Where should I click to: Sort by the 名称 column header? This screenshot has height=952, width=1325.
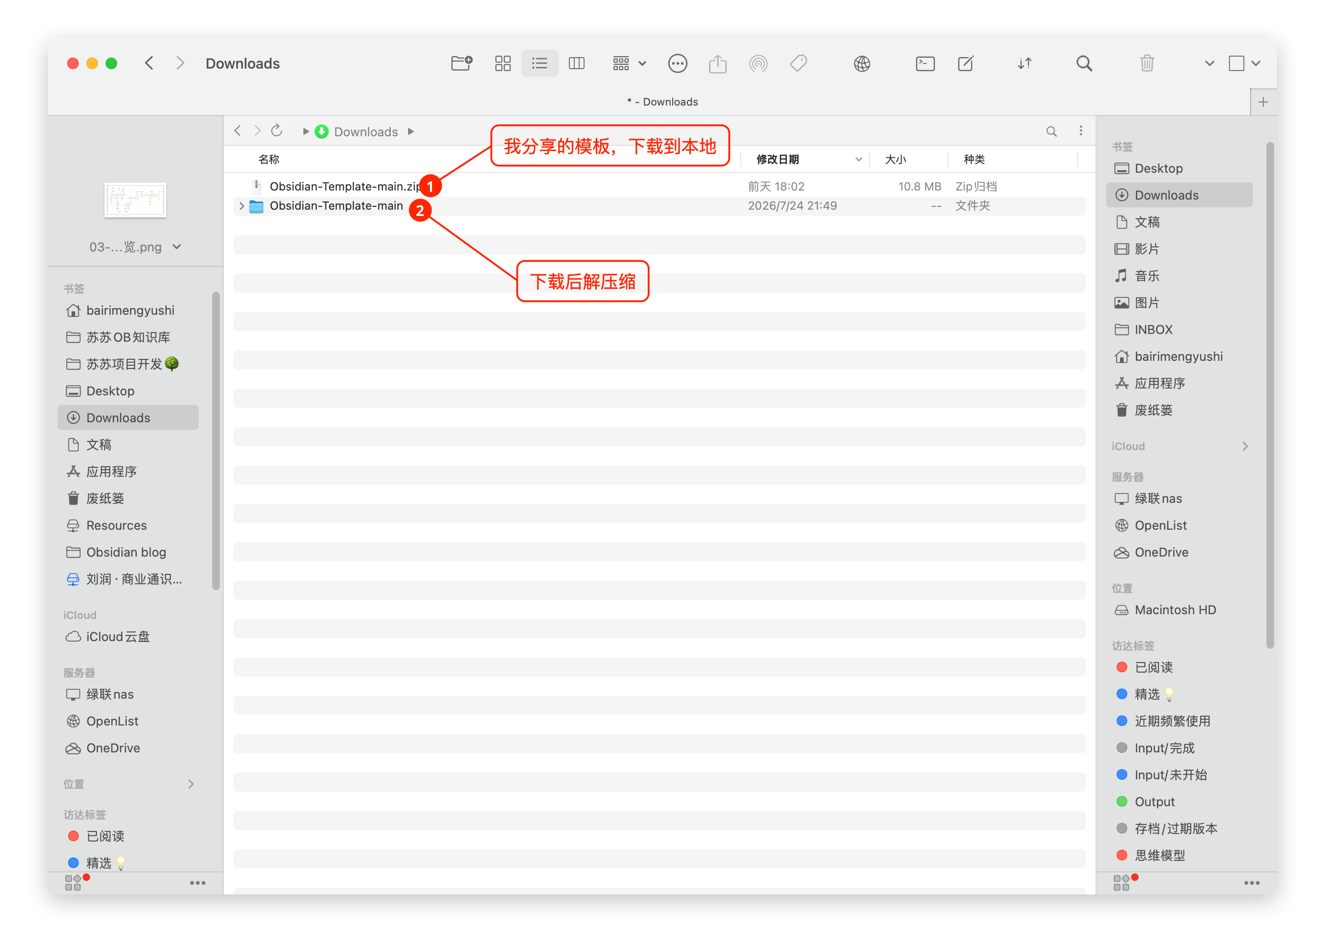click(269, 159)
